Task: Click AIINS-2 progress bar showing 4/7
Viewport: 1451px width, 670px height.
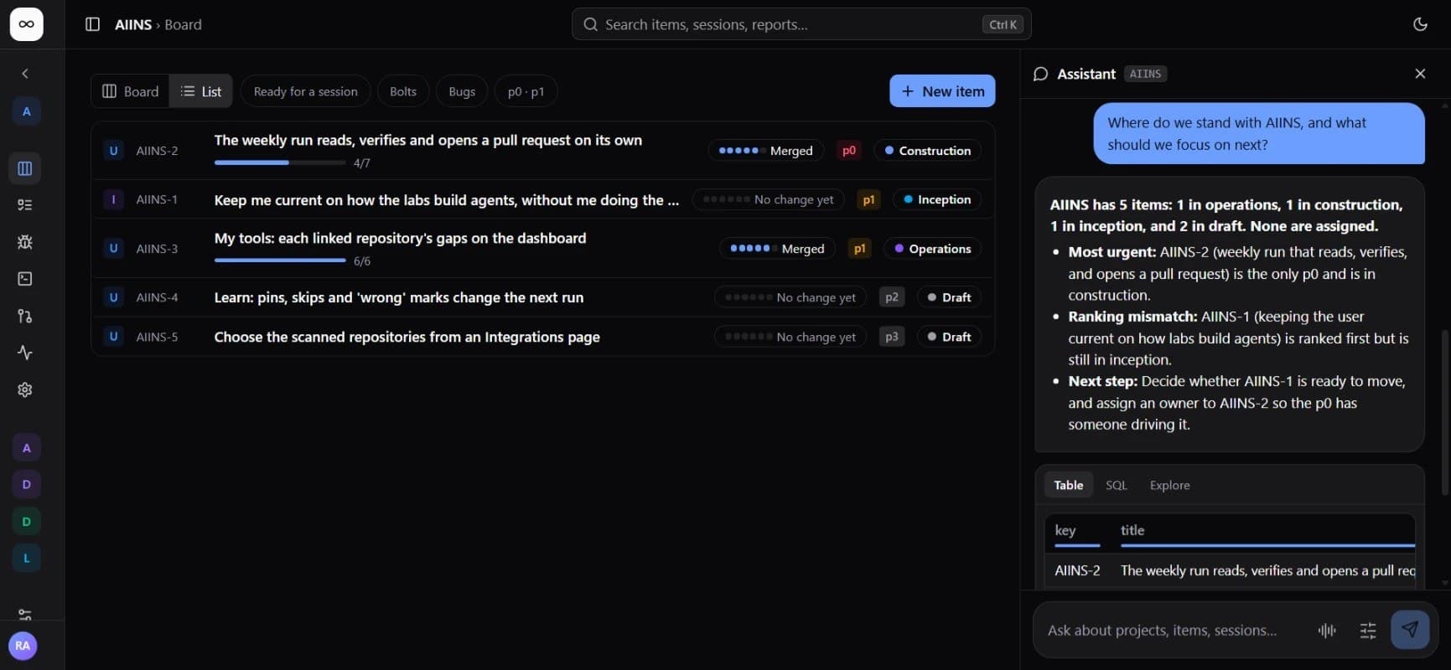Action: [280, 162]
